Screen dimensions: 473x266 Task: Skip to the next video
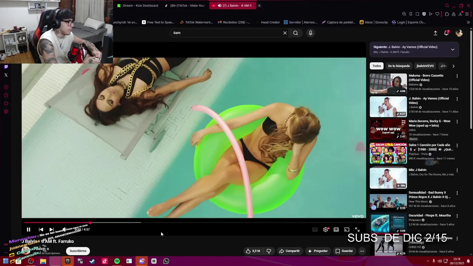[51, 229]
